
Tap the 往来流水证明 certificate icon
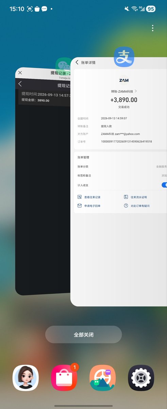tap(126, 197)
